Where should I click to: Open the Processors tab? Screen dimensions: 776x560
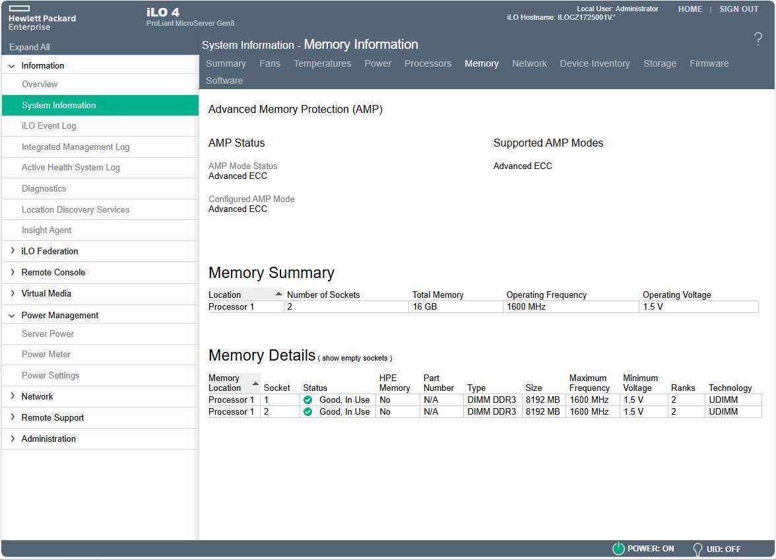[428, 63]
